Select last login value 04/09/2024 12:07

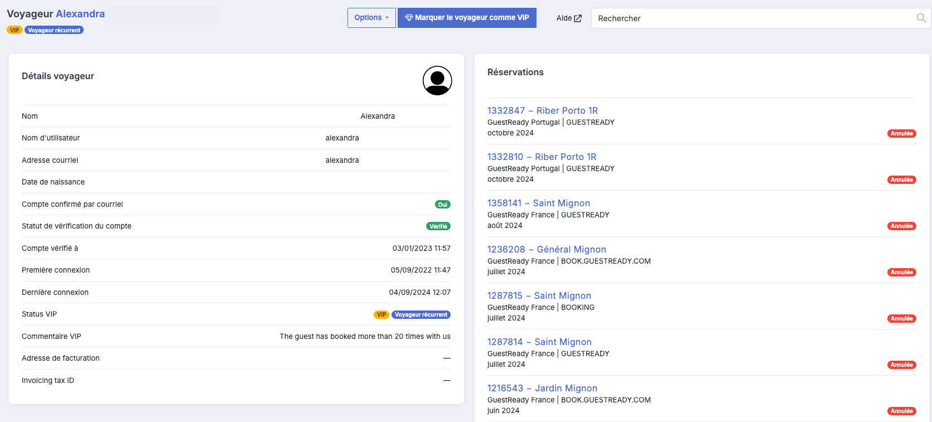[x=420, y=292]
